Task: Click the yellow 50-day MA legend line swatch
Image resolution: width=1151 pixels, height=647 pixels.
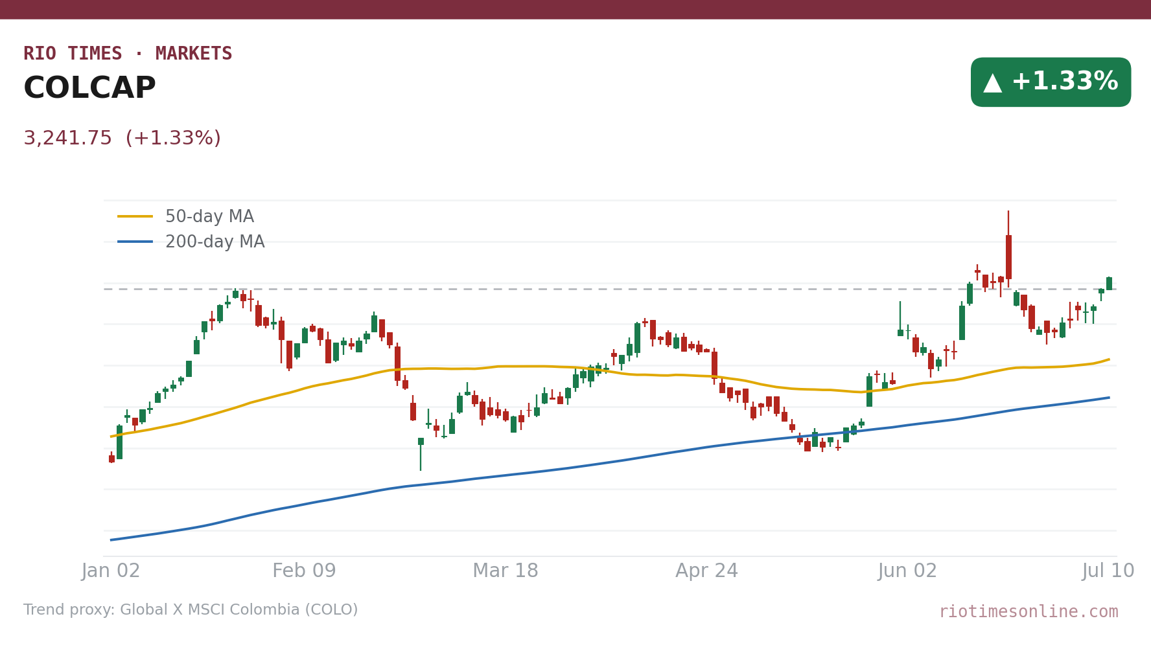Action: pos(135,216)
